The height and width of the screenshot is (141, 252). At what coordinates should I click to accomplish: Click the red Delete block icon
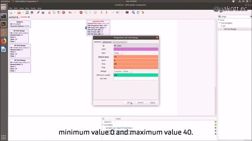click(x=64, y=12)
